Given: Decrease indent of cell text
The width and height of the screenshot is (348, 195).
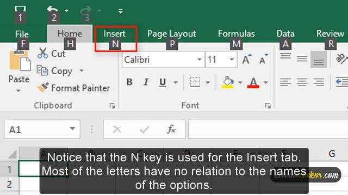Looking at the screenshot, I should point(342,82).
